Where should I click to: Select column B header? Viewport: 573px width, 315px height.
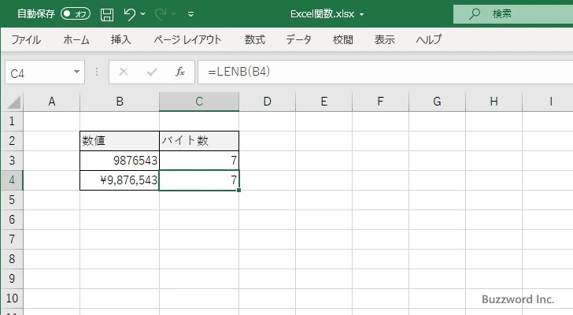click(x=120, y=102)
